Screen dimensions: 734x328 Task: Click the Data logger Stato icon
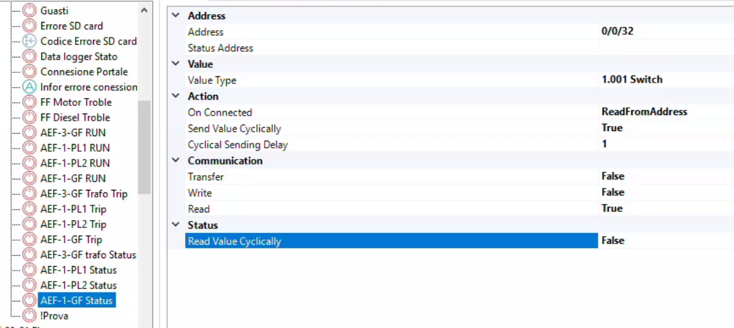(30, 57)
